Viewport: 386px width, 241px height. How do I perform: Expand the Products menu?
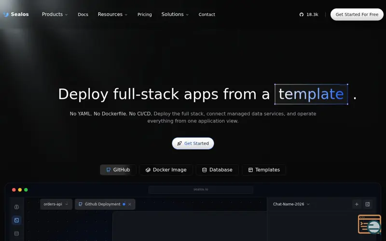tap(55, 14)
